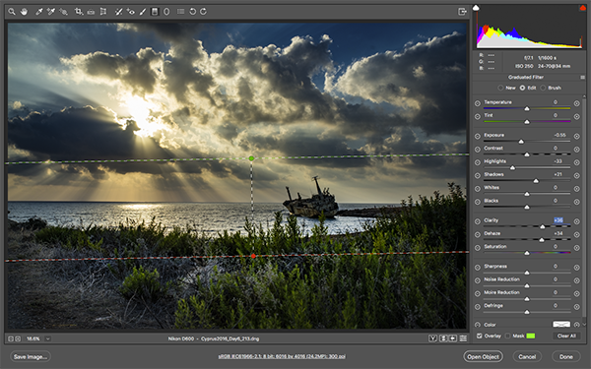Choose the Brush radio button
This screenshot has width=591, height=369.
coord(543,88)
